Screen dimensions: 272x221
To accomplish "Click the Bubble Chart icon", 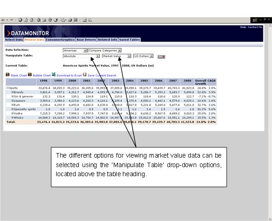I will pos(30,75).
